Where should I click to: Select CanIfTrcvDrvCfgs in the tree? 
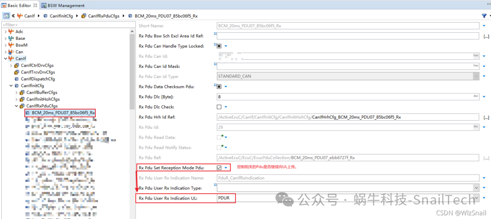(38, 72)
